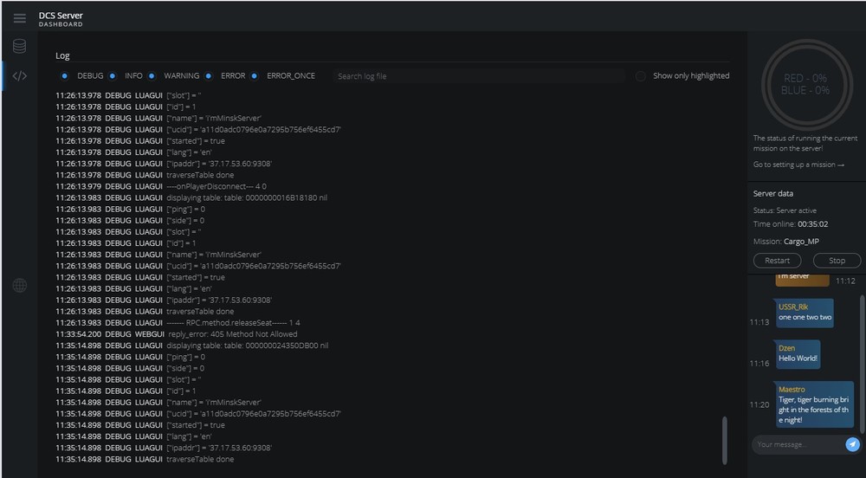Select Maestro's Tiger, tiger chat message
The width and height of the screenshot is (866, 478).
[804, 404]
